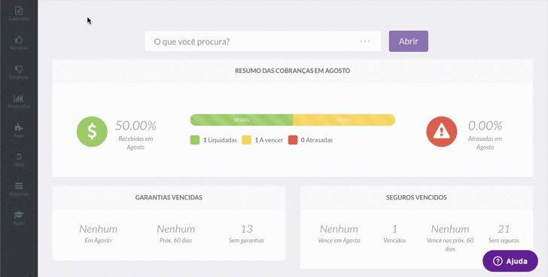Click Nenhum above "Em Agosto" in Garantias
Viewport: 548px width, 277px height.
(98, 229)
